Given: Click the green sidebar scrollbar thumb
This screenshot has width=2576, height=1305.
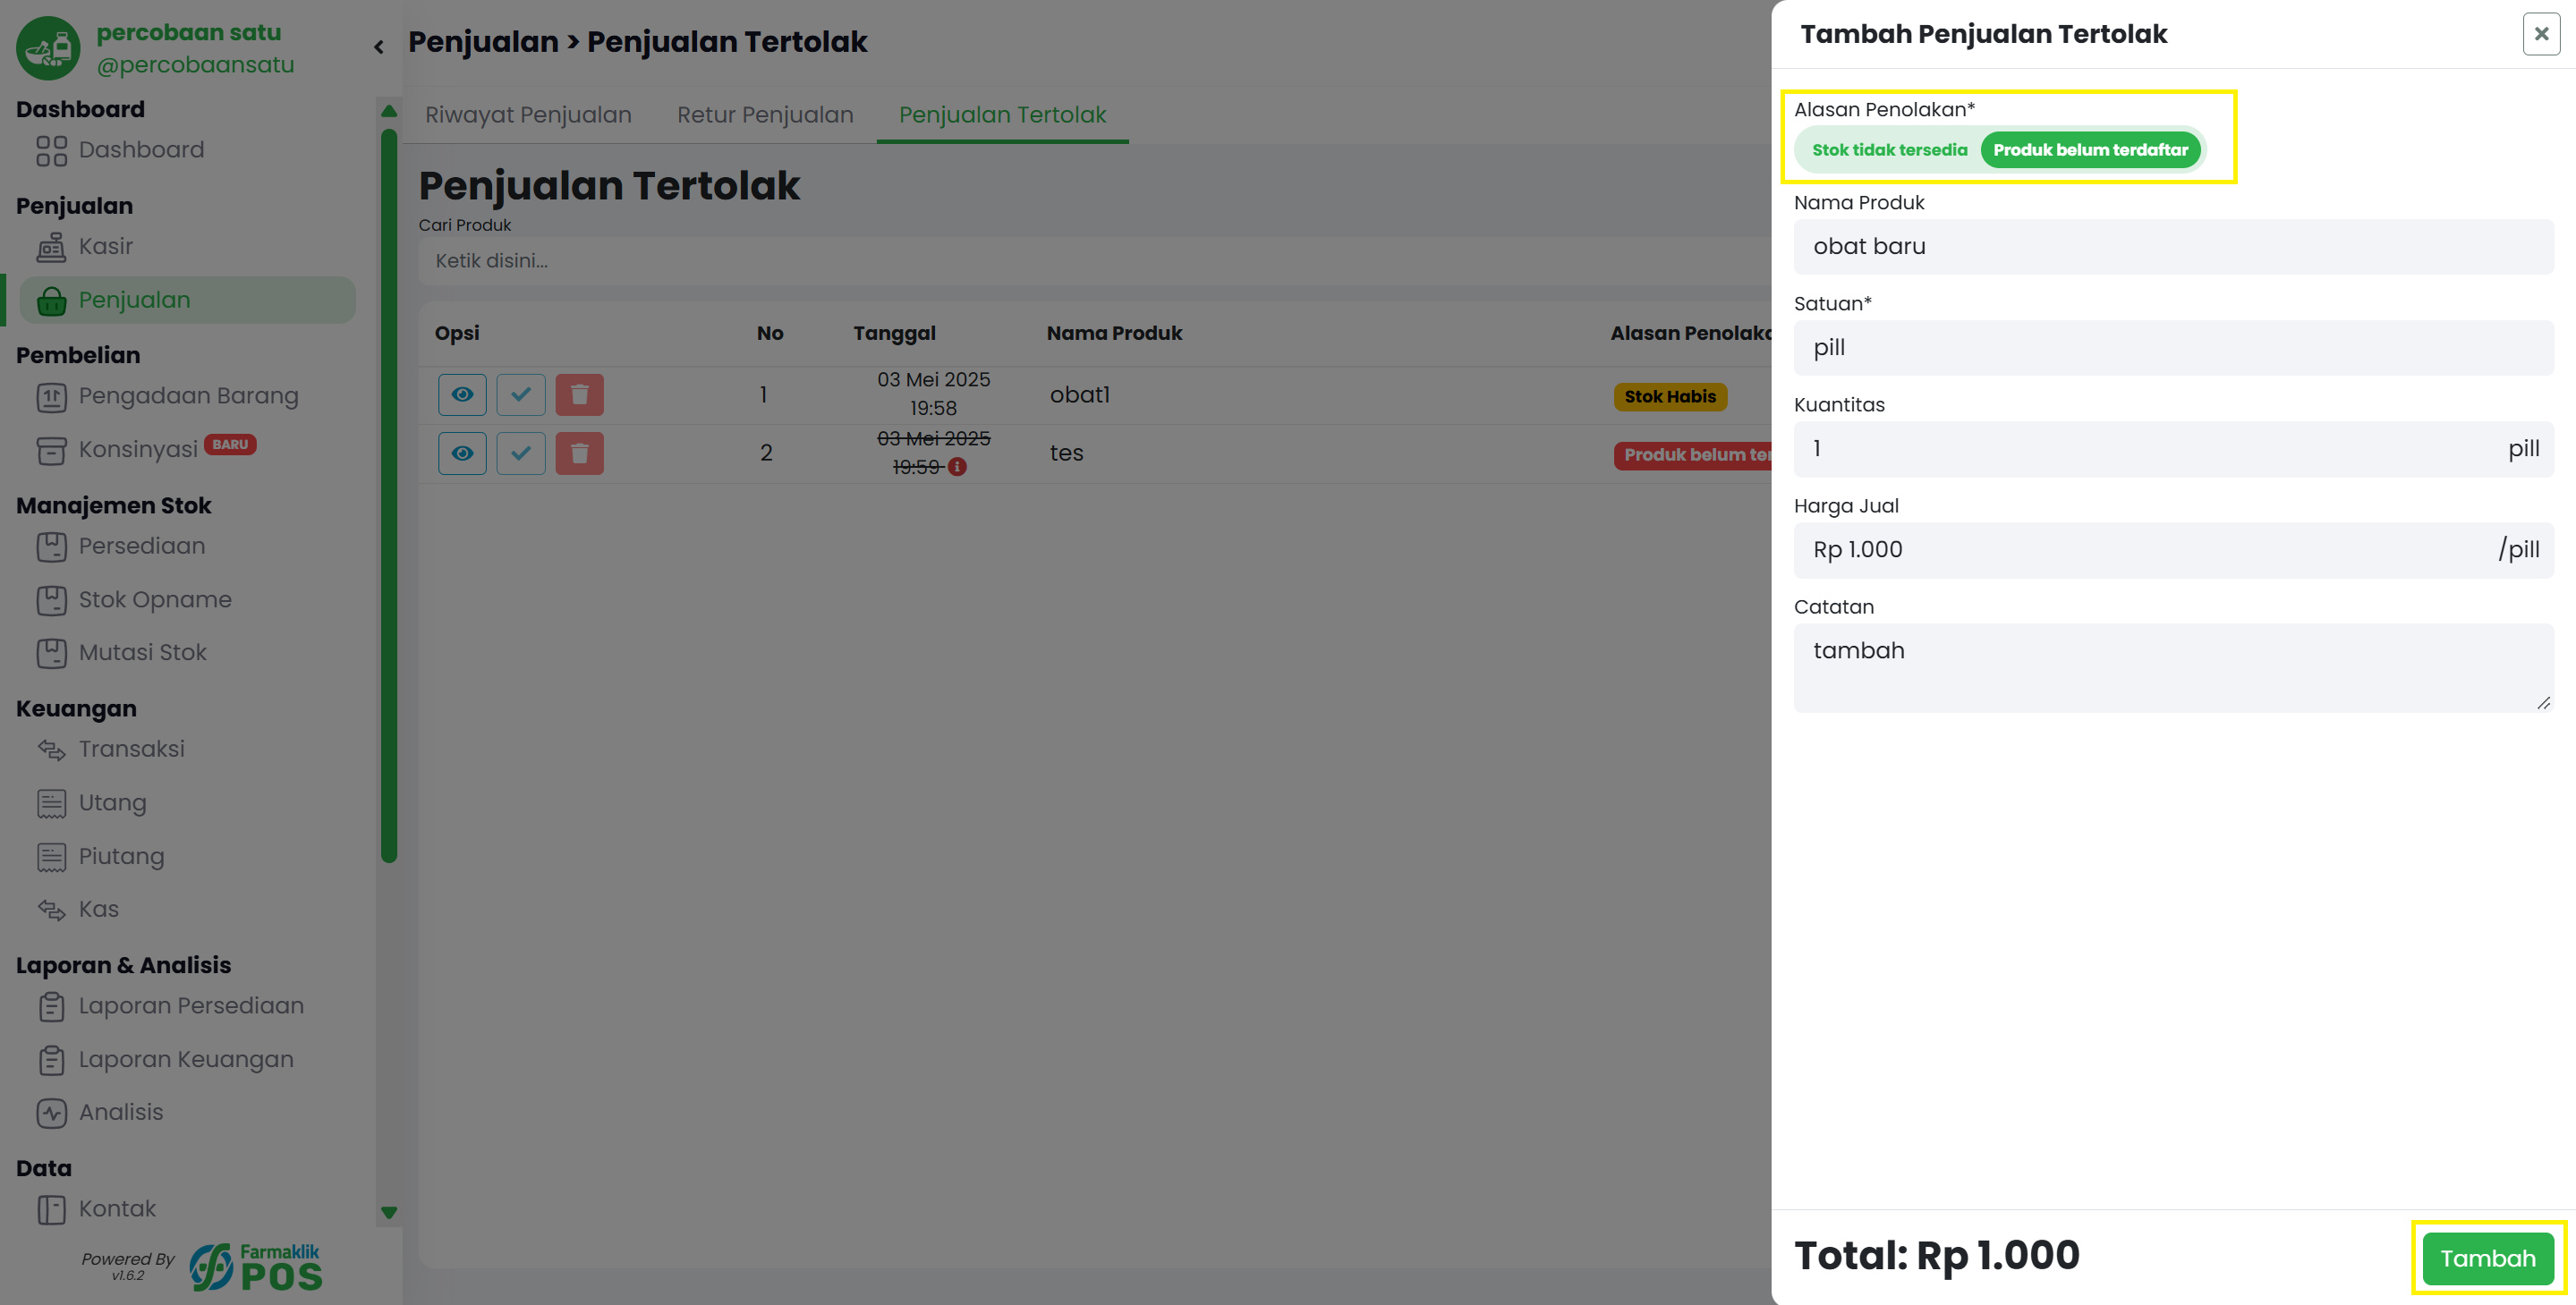Looking at the screenshot, I should click(389, 495).
